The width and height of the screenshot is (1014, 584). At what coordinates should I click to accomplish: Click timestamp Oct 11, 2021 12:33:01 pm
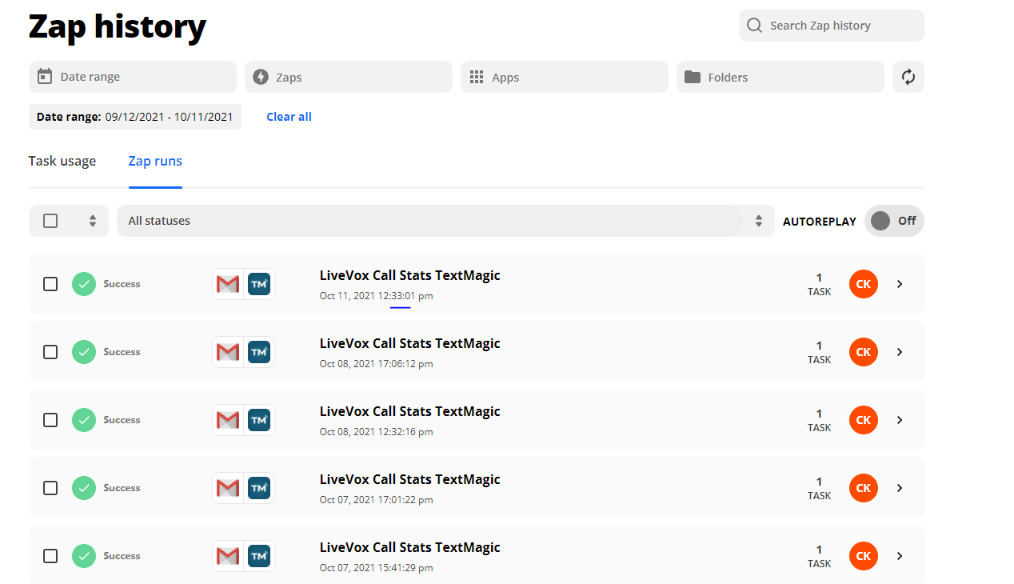(377, 296)
